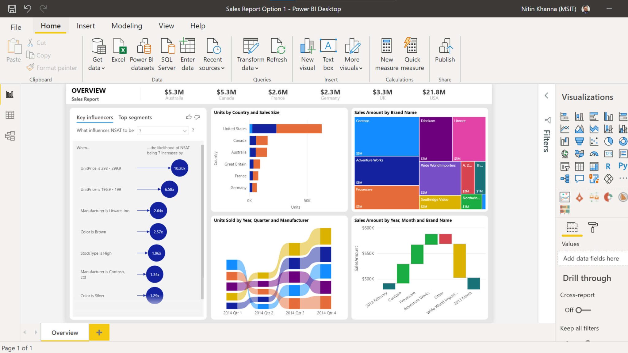The width and height of the screenshot is (628, 353).
Task: Select the Overview tab
Action: coord(65,332)
